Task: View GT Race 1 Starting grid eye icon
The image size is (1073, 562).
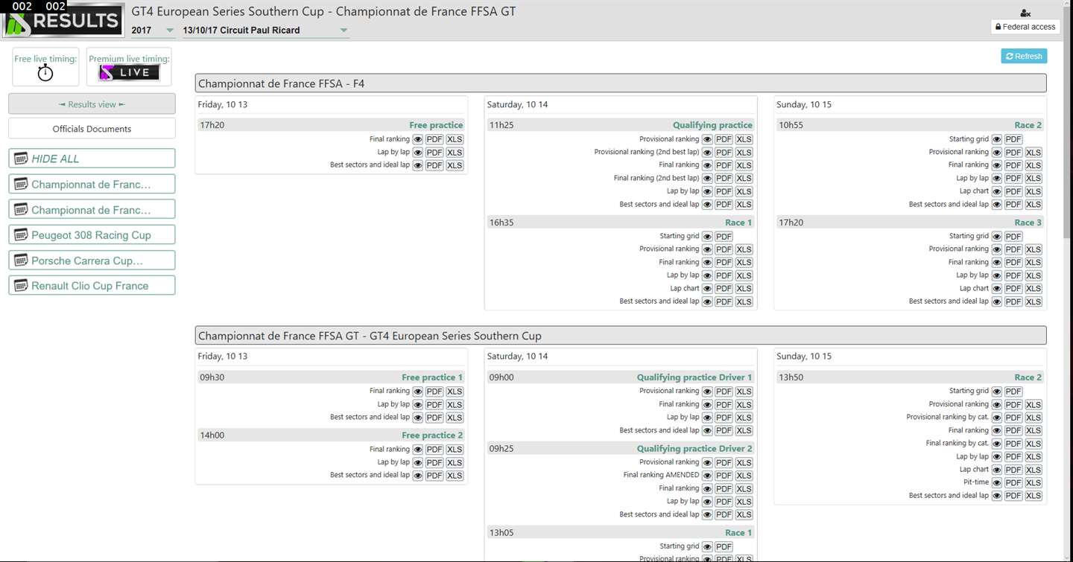Action: (x=707, y=547)
